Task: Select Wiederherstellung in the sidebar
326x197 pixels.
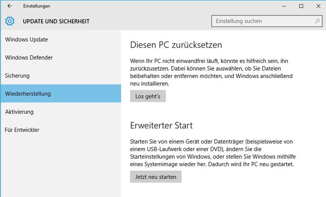Action: click(x=61, y=93)
